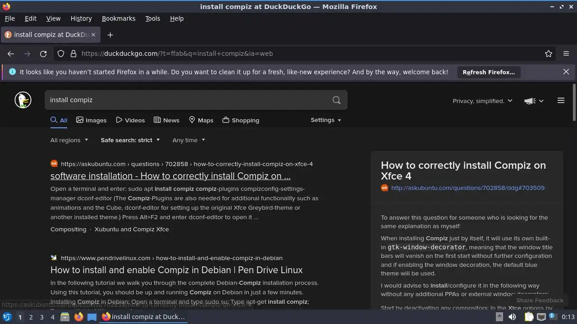Click pendrivelinux.com result URL breadcrumb

click(172, 258)
